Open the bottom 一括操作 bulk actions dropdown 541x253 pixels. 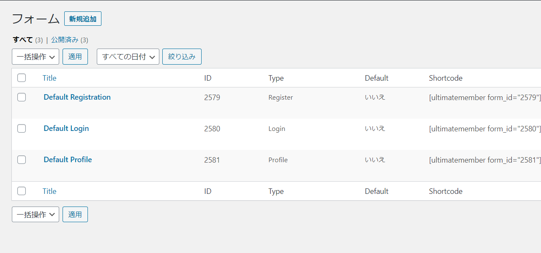click(36, 215)
